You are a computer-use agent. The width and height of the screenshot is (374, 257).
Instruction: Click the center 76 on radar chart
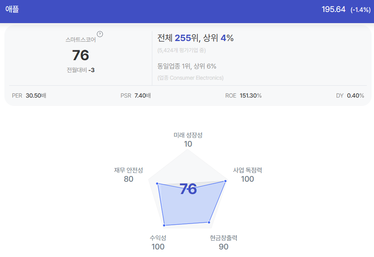188,189
